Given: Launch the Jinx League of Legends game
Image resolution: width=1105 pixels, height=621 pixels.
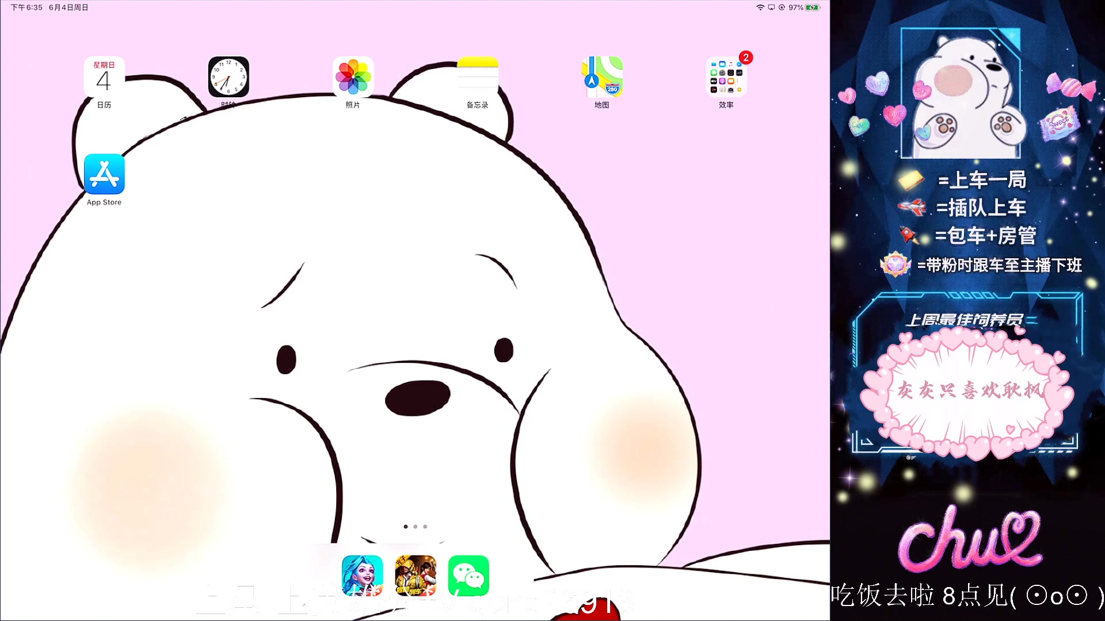Looking at the screenshot, I should 362,576.
